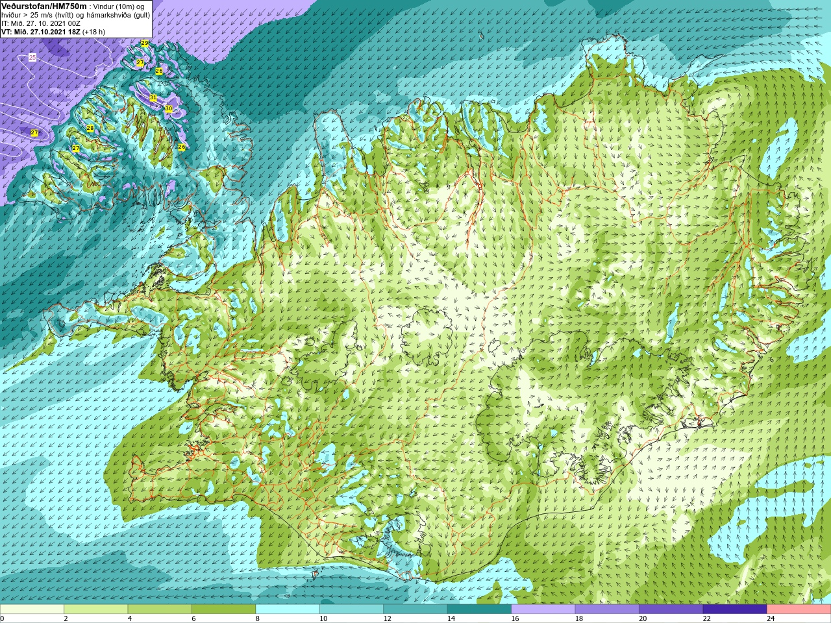Click the 2–4 m/s light yellow-green legend swatch

pos(95,609)
